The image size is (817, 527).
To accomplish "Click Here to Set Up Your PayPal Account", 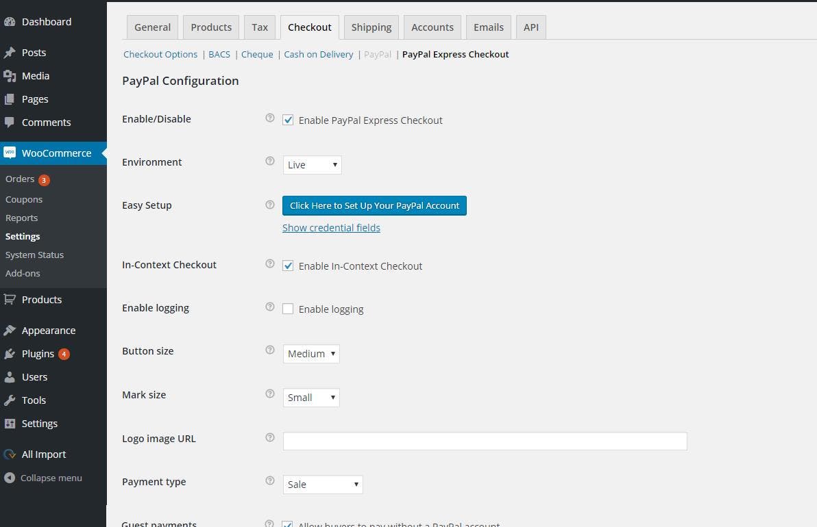I will click(x=374, y=205).
